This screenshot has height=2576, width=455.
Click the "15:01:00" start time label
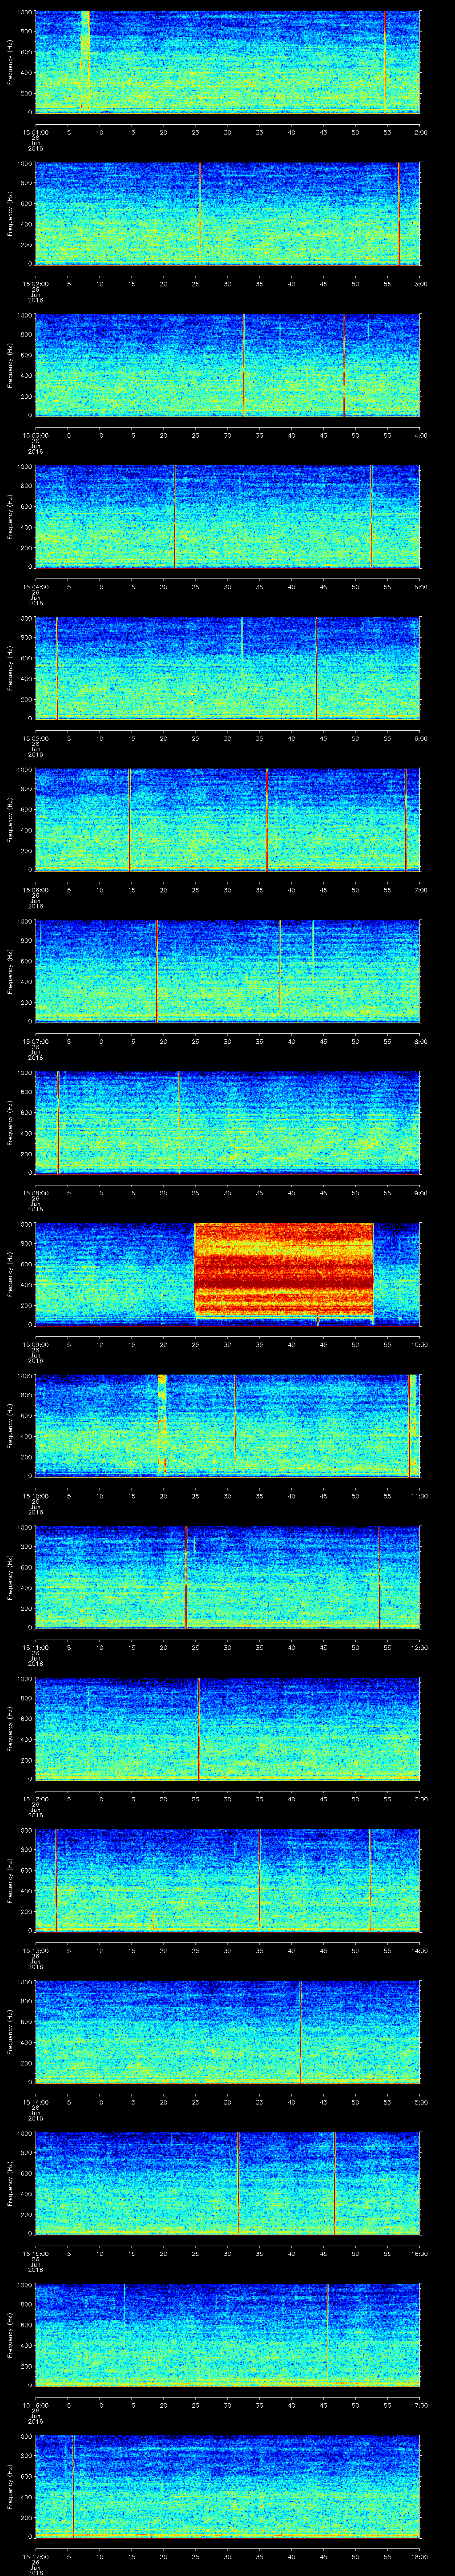(x=35, y=131)
